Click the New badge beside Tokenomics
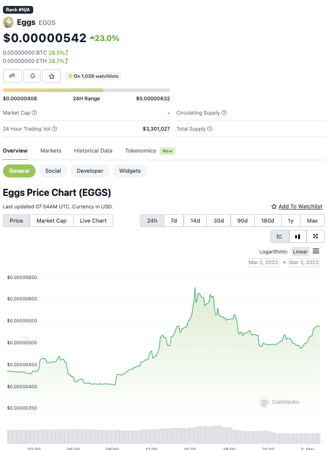Image resolution: width=326 pixels, height=450 pixels. click(x=167, y=151)
